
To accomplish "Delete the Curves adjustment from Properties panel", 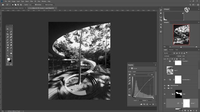I will pyautogui.click(x=153, y=104).
